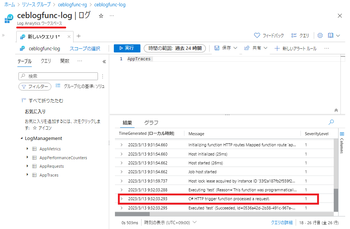
Task: Run the query with the 実行 button
Action: pyautogui.click(x=127, y=48)
